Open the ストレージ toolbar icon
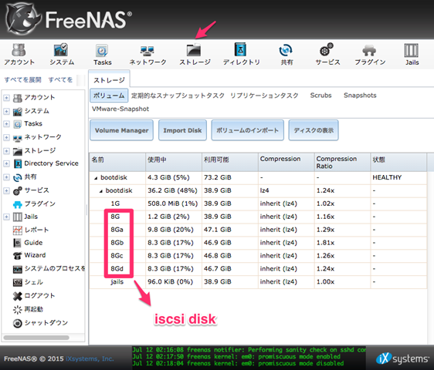Image resolution: width=434 pixels, height=370 pixels. [x=195, y=55]
